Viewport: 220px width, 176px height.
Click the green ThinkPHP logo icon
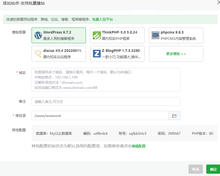pos(97,35)
